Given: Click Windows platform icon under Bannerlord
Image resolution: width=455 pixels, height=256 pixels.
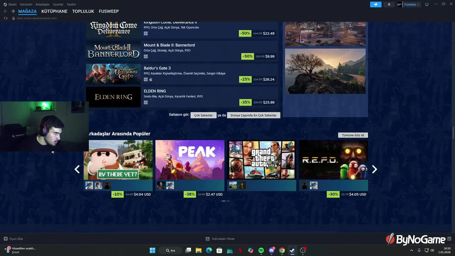Looking at the screenshot, I should click(146, 56).
